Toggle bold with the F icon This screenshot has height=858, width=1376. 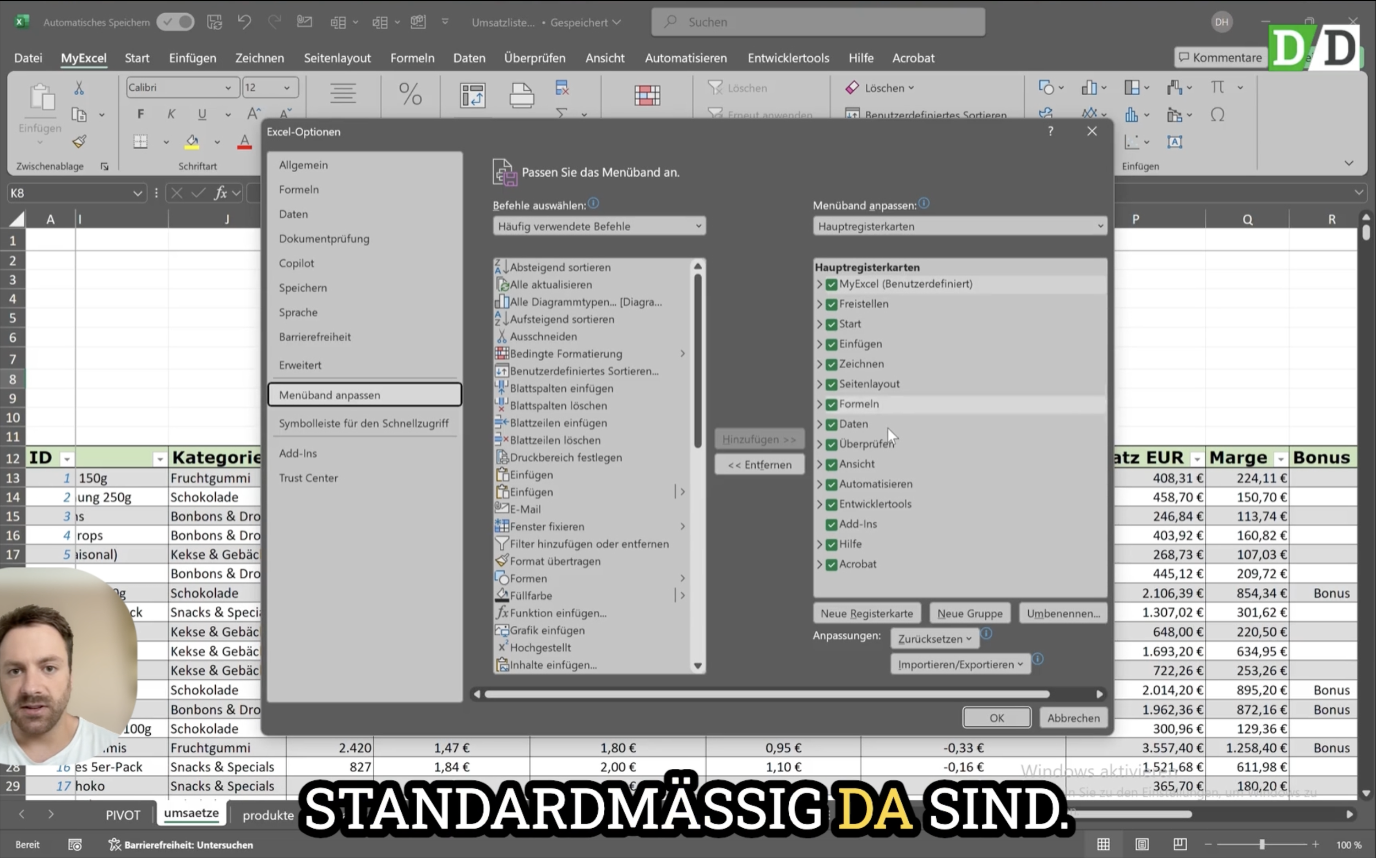(141, 114)
